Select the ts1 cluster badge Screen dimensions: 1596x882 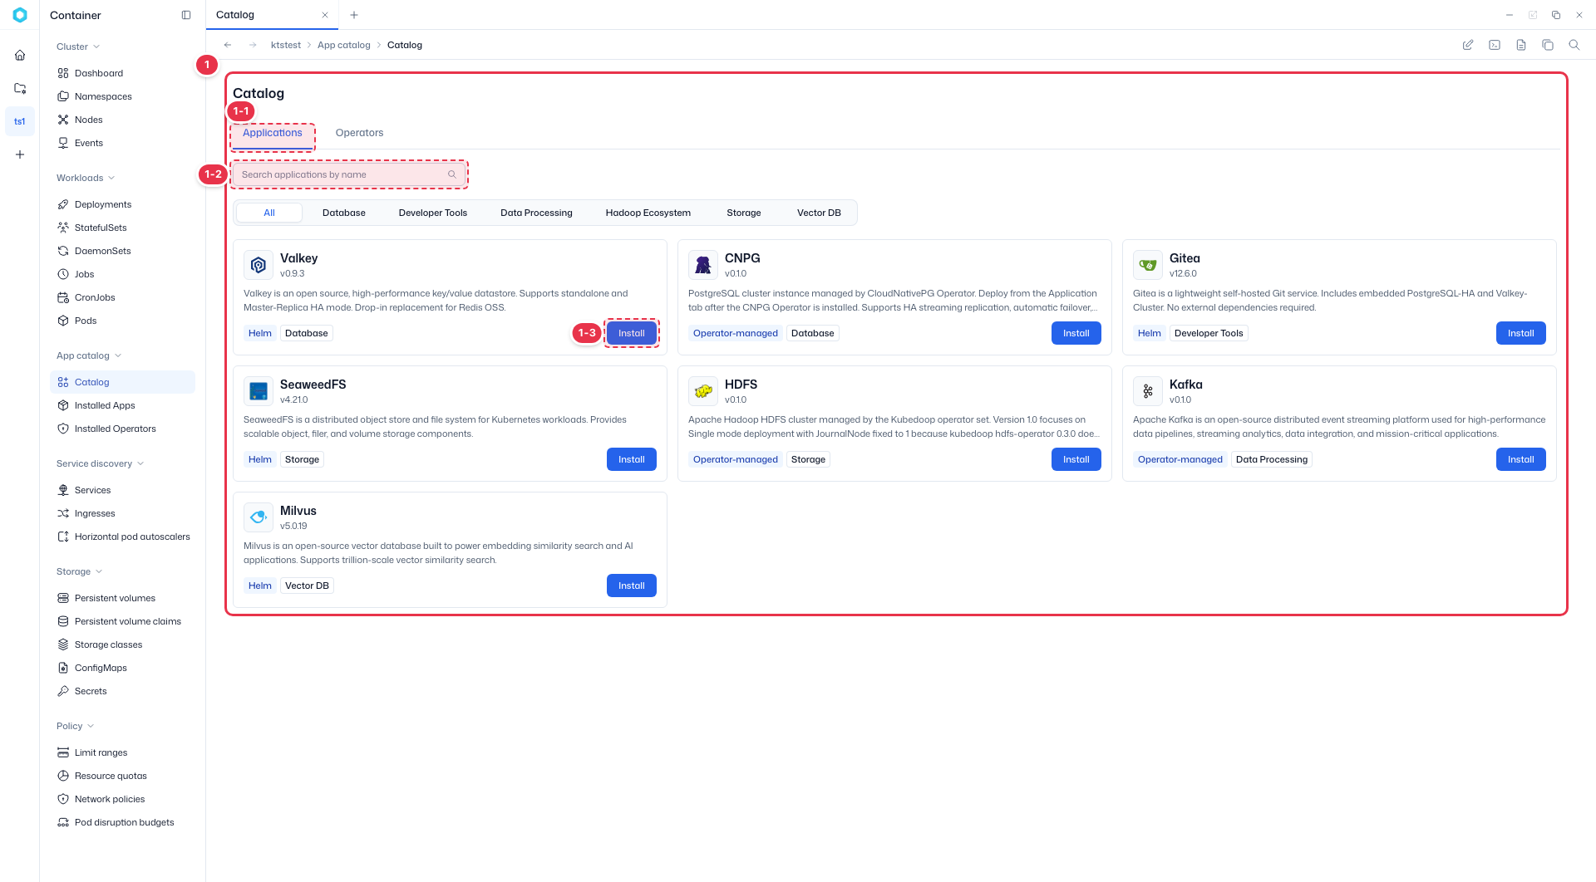click(x=20, y=121)
